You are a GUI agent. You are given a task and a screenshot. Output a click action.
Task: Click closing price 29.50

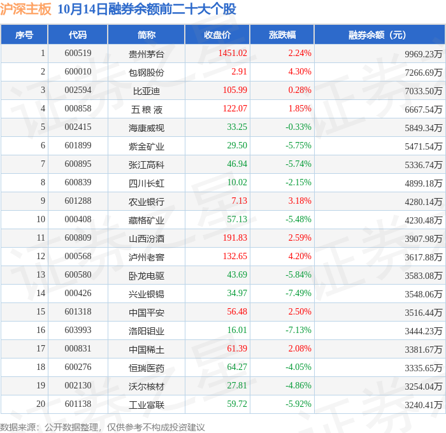237,146
